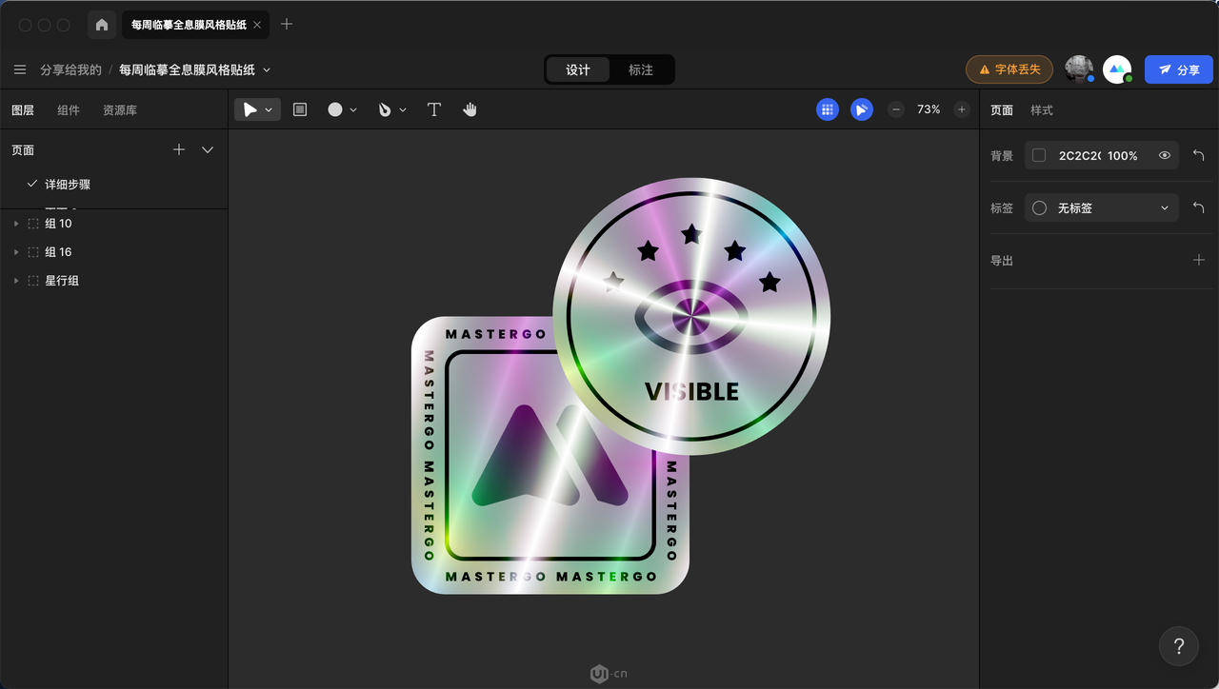Collapse the 页面 list chevron

208,149
